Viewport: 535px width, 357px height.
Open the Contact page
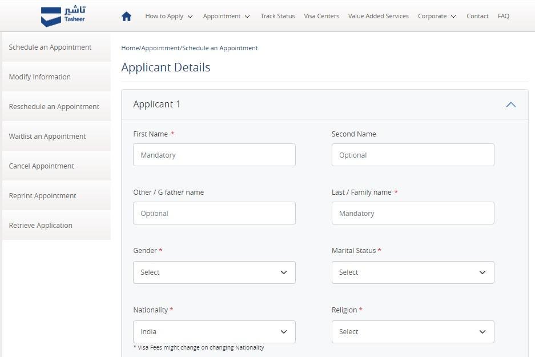477,16
